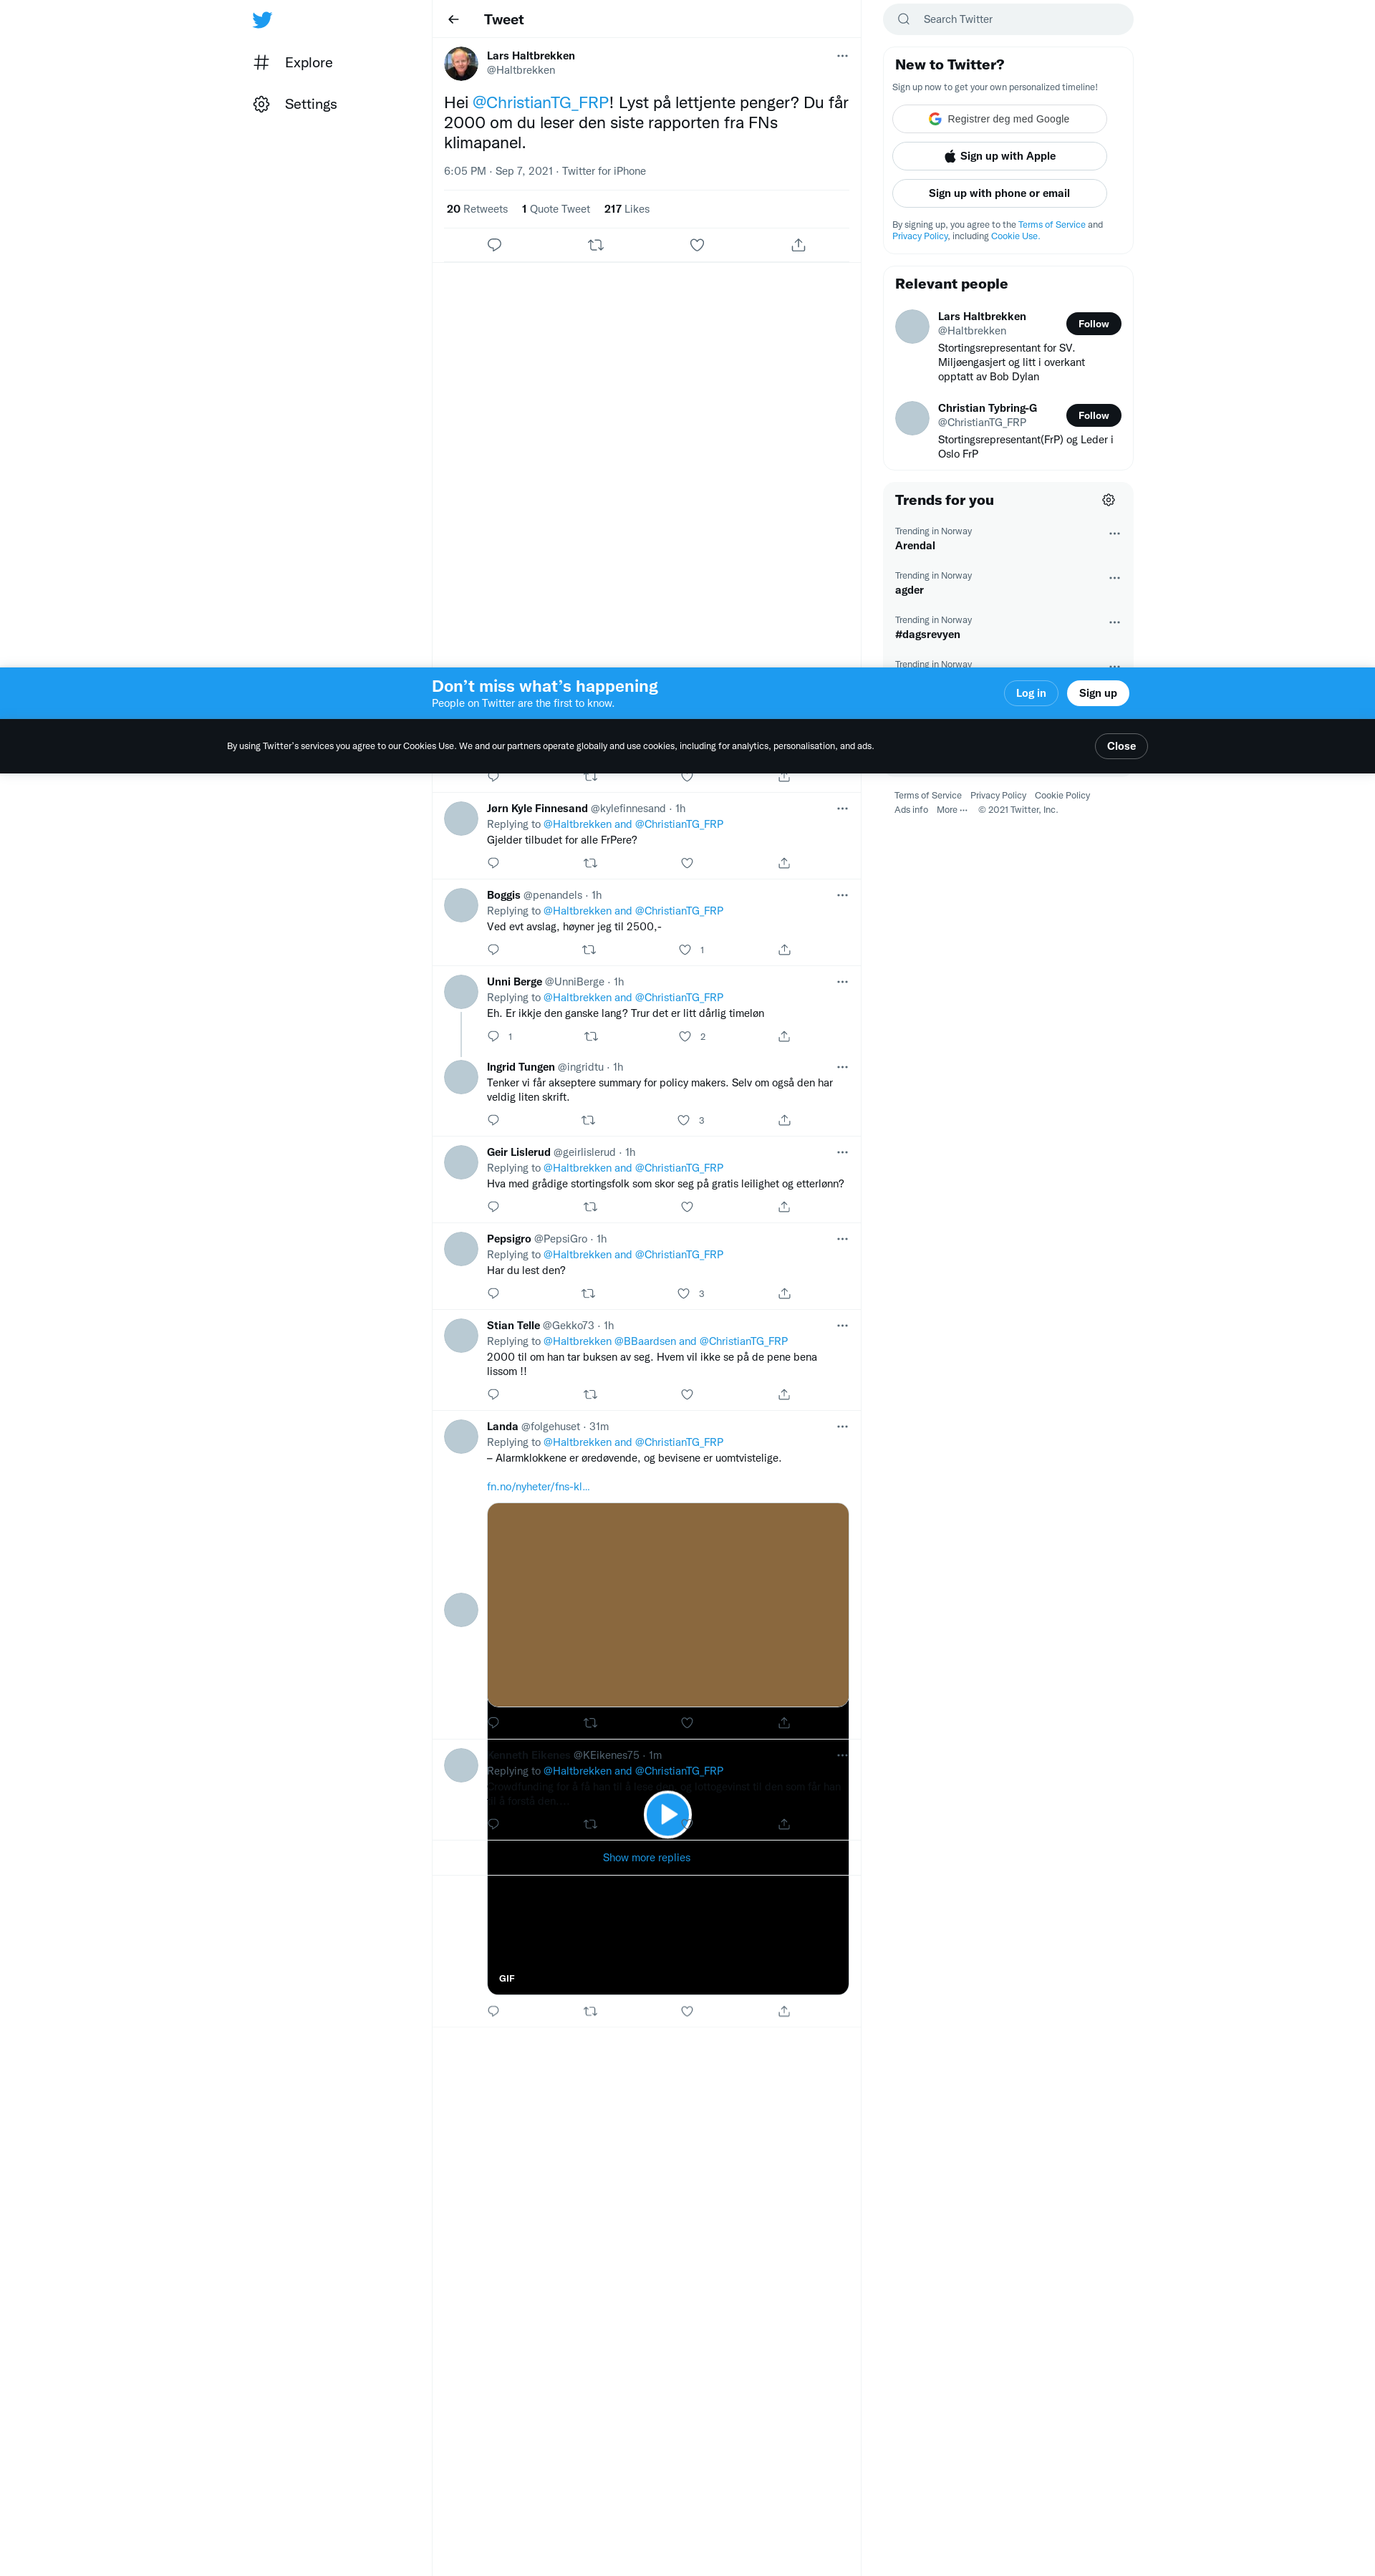View the 1 Quote Tweet
The image size is (1375, 2576).
click(556, 209)
